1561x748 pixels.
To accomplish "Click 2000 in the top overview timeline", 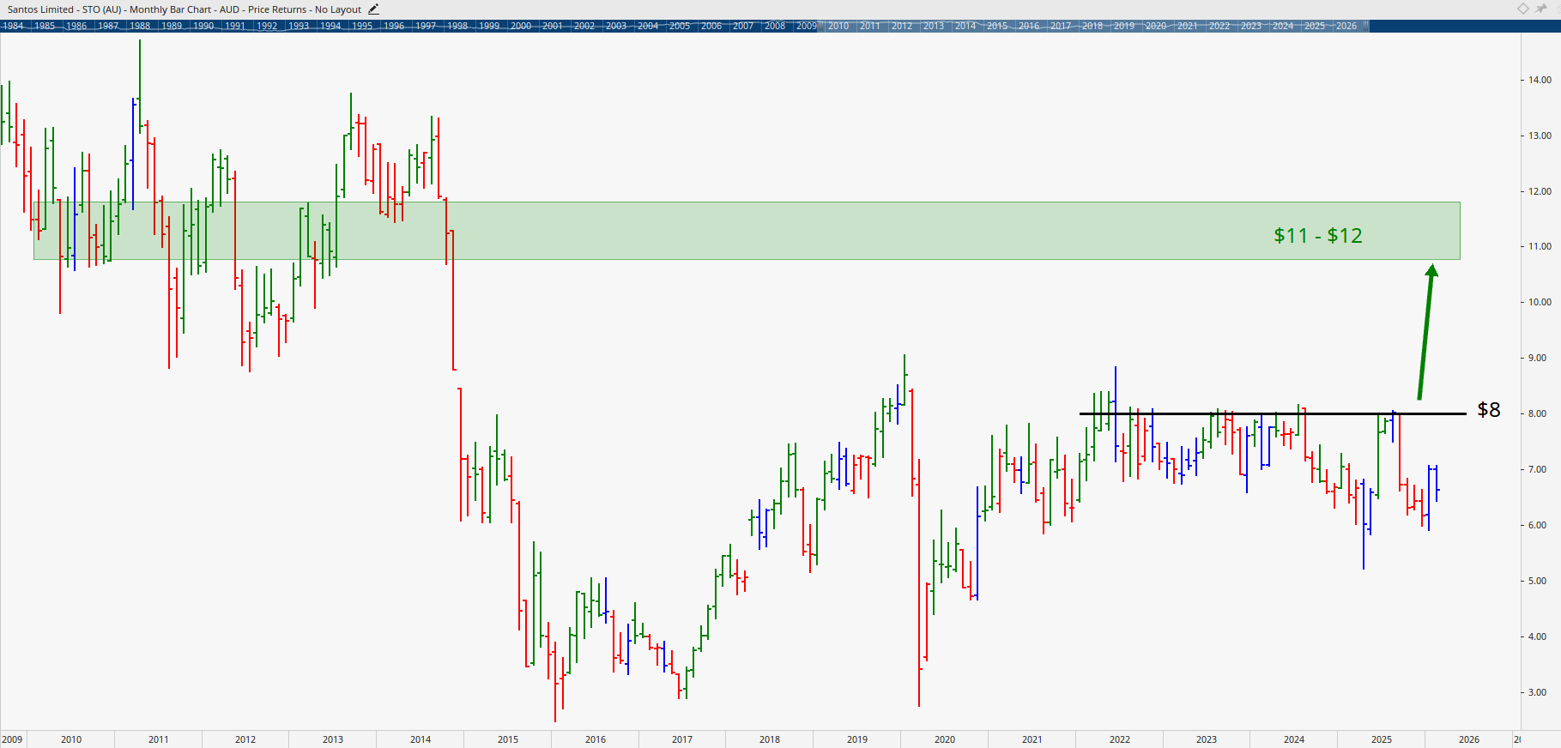I will 521,26.
